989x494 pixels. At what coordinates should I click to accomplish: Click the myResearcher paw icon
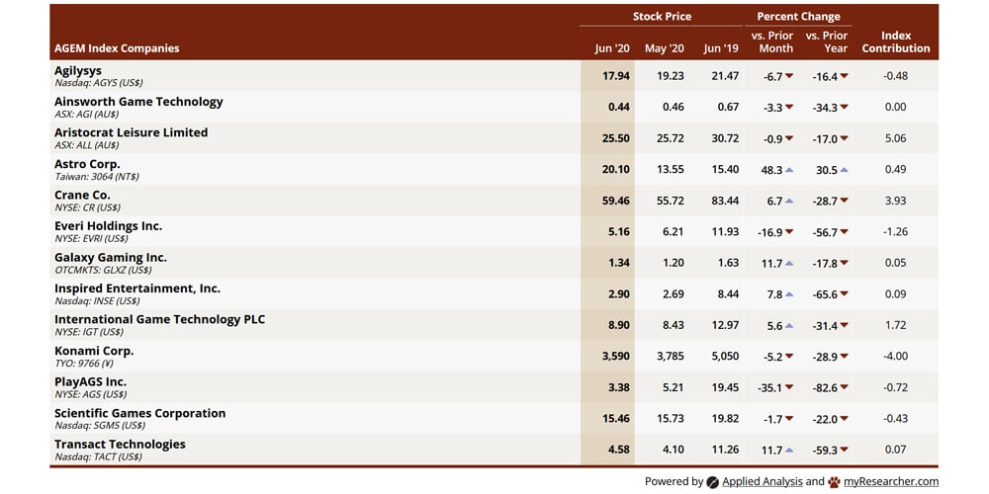click(x=835, y=482)
